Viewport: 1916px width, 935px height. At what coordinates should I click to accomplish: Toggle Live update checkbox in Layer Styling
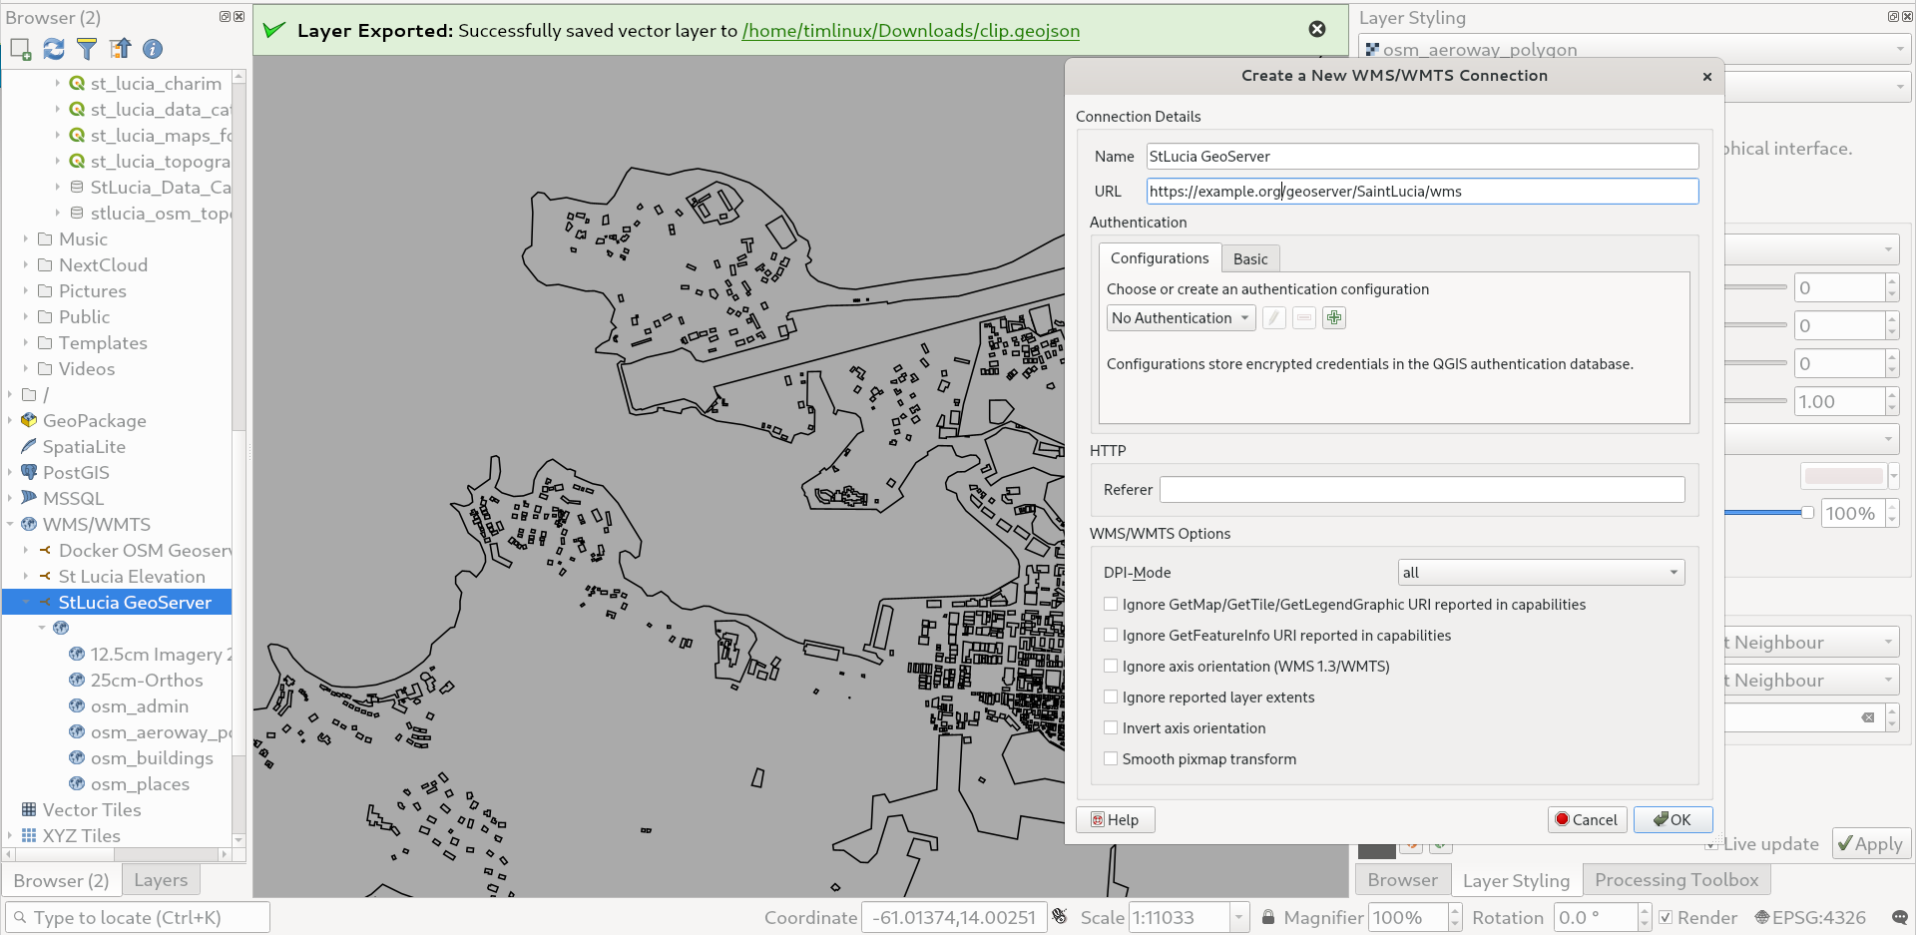tap(1710, 844)
